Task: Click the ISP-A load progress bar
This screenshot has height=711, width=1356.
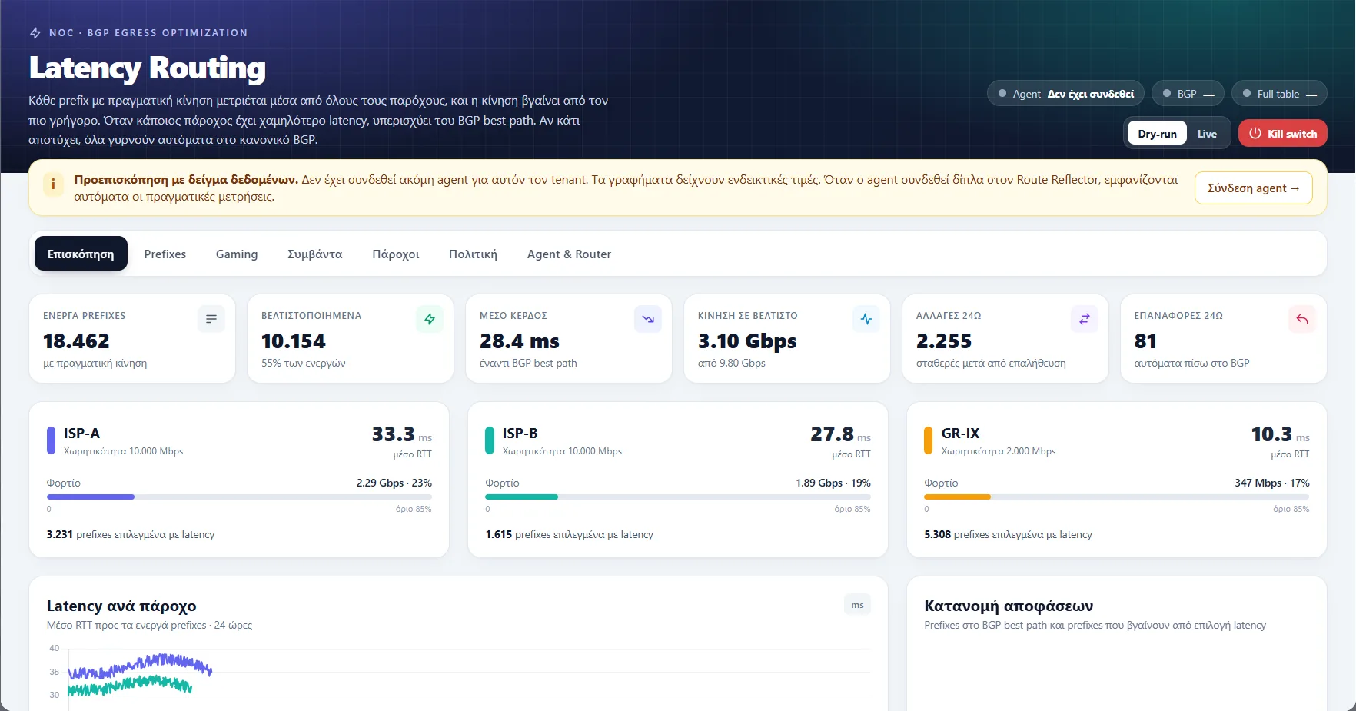Action: 239,497
